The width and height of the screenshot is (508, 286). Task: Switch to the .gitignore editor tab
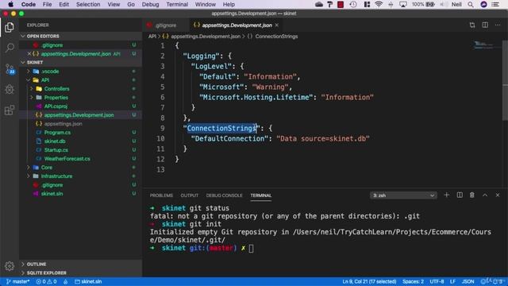[x=165, y=25]
